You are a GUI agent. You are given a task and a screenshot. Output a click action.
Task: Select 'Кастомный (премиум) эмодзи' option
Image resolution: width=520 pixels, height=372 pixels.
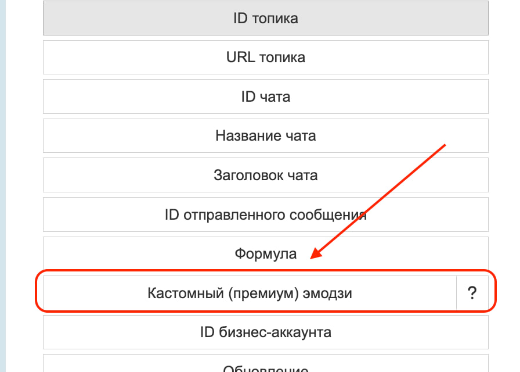click(x=250, y=294)
